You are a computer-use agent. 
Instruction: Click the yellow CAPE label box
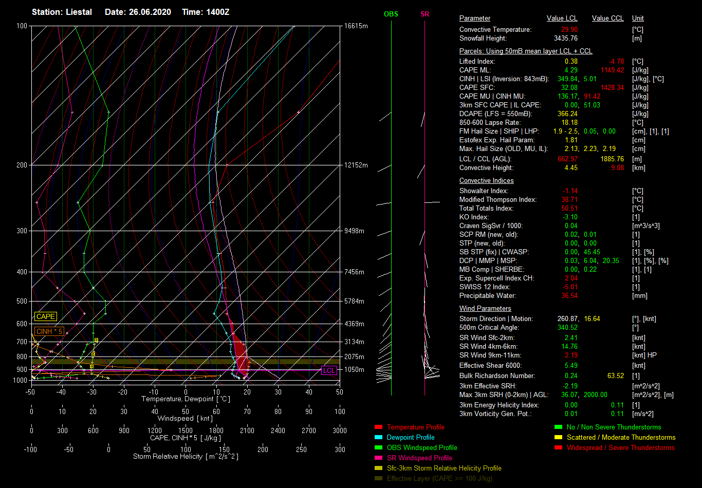click(46, 317)
